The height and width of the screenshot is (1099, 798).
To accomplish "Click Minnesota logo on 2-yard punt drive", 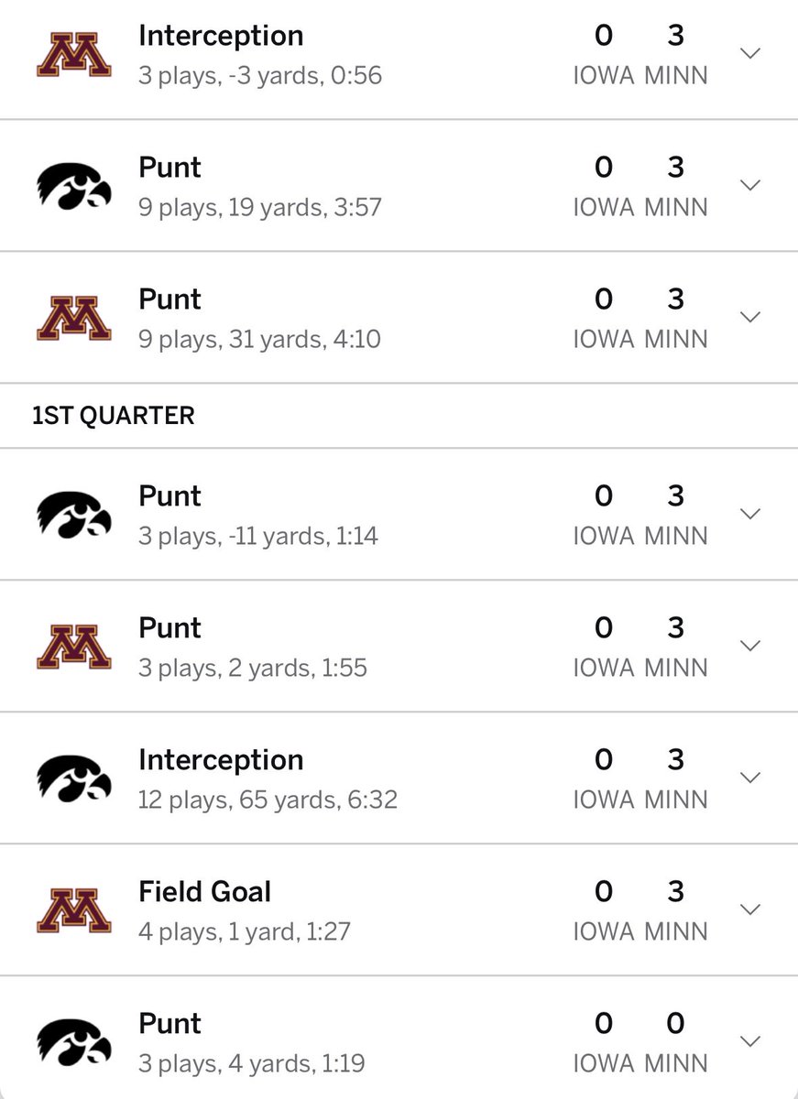I will [74, 647].
